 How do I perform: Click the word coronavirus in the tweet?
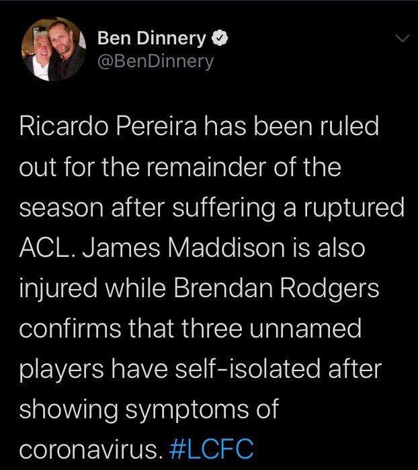94,449
